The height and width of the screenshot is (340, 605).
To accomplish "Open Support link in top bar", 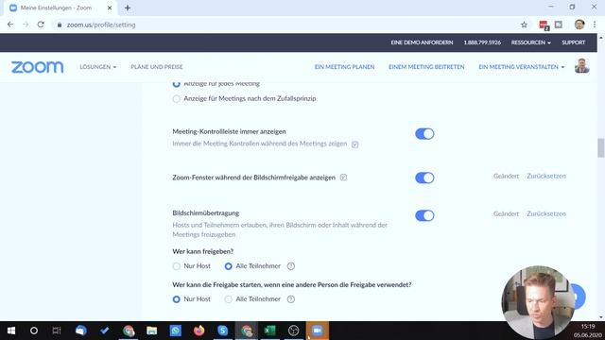I will point(574,42).
